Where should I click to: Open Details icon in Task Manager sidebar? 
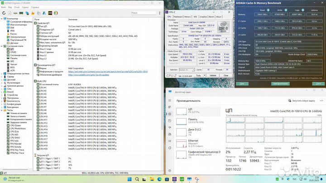click(170, 141)
